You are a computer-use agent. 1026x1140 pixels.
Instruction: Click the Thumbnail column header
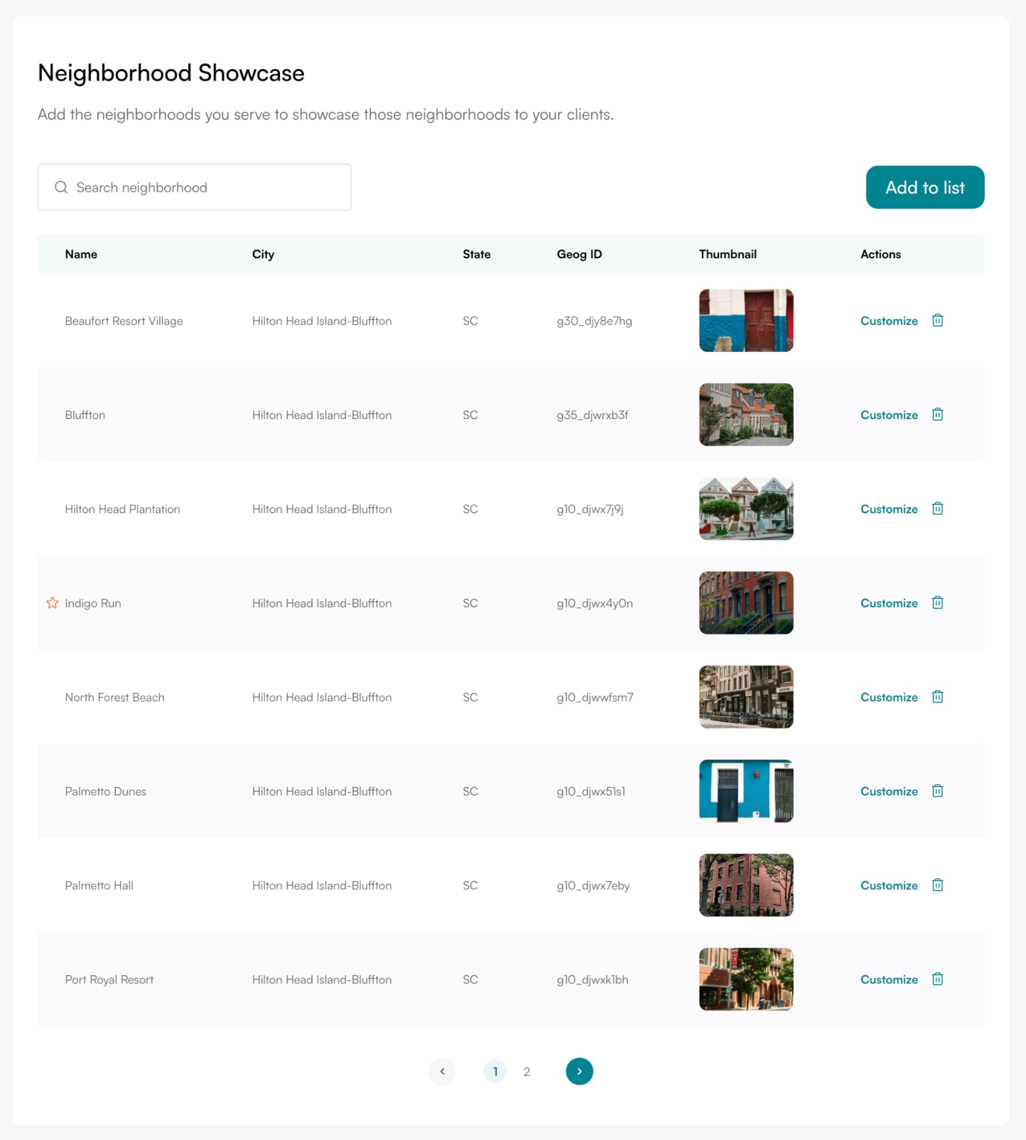[x=728, y=254]
